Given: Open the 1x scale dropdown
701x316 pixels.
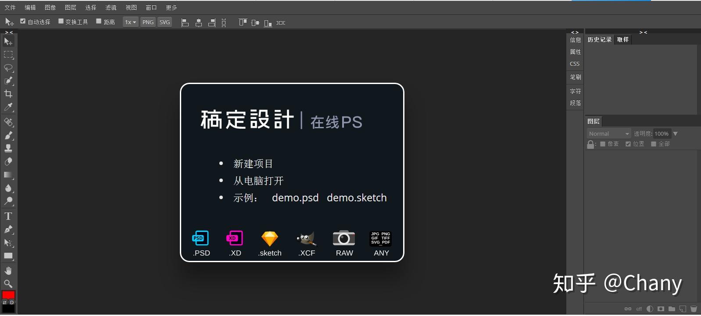Looking at the screenshot, I should pyautogui.click(x=130, y=22).
